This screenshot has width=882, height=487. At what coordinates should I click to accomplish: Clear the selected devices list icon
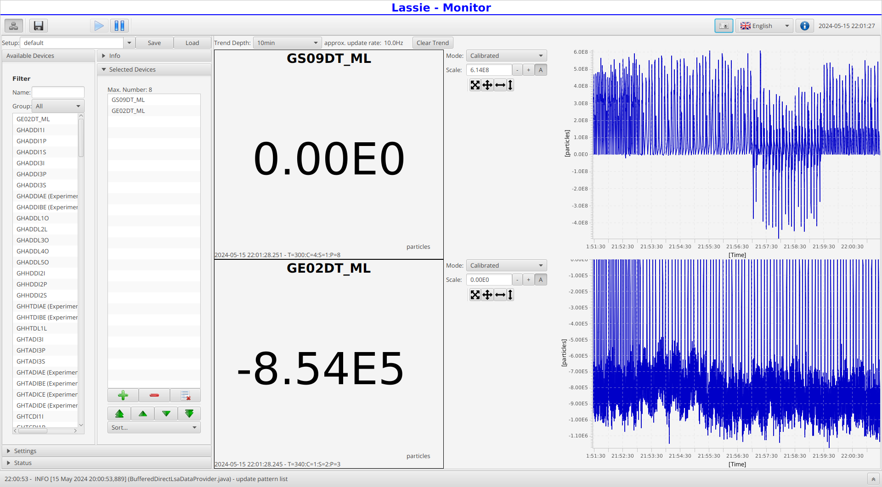pos(185,395)
